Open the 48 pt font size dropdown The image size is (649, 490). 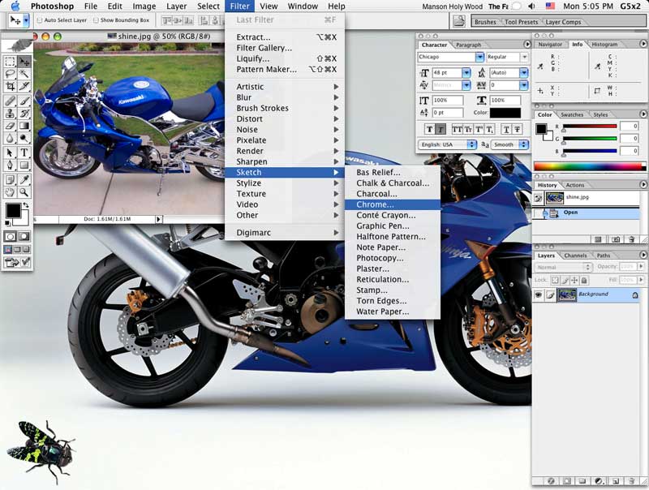(466, 73)
